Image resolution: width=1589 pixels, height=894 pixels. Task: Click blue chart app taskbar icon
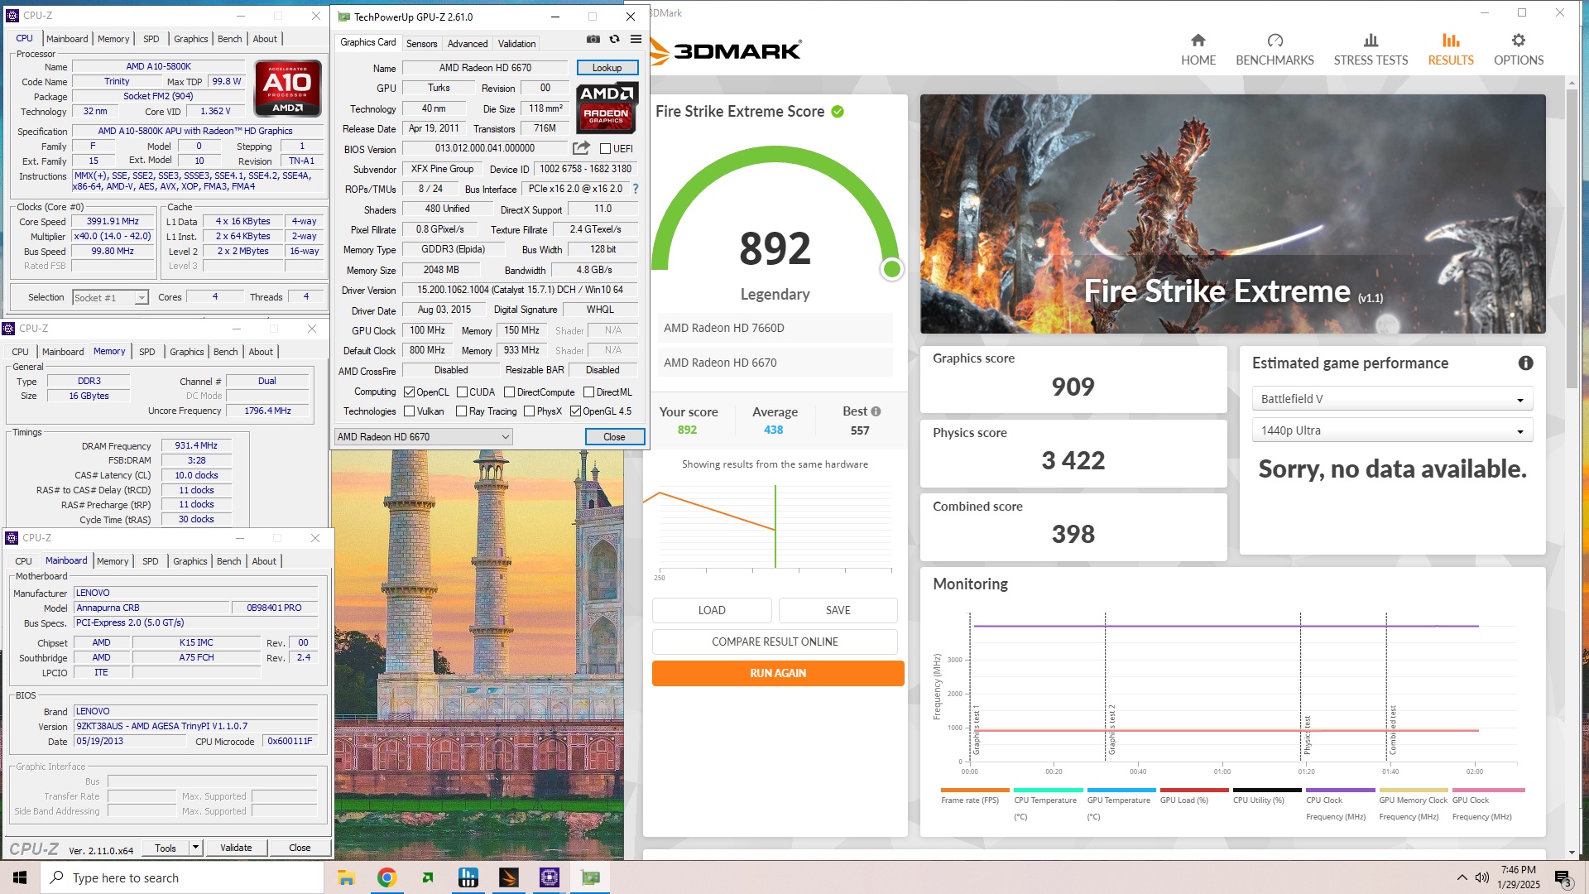[468, 877]
